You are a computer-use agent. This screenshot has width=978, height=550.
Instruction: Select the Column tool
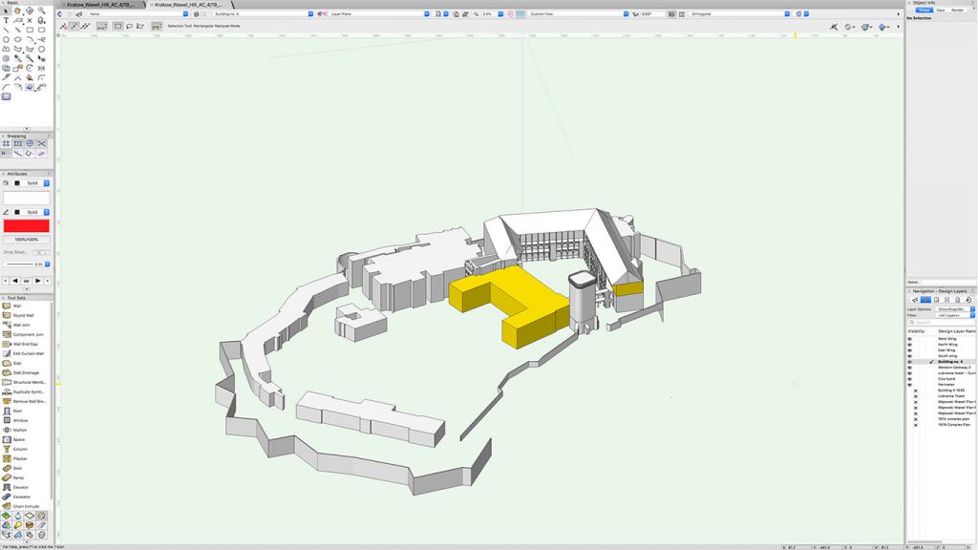coord(20,449)
